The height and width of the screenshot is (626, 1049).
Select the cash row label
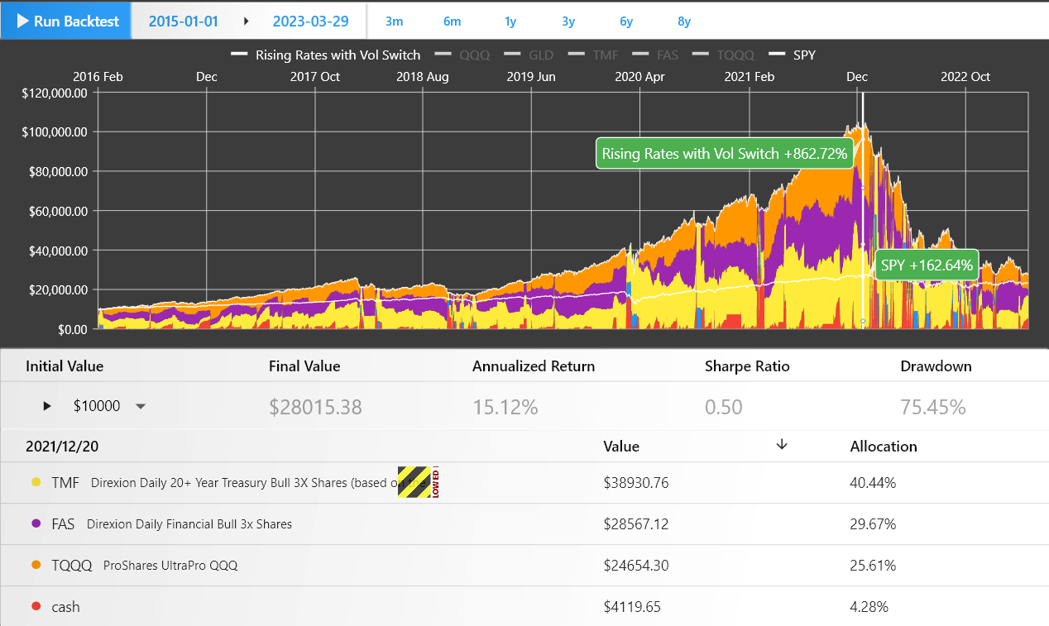click(x=65, y=607)
